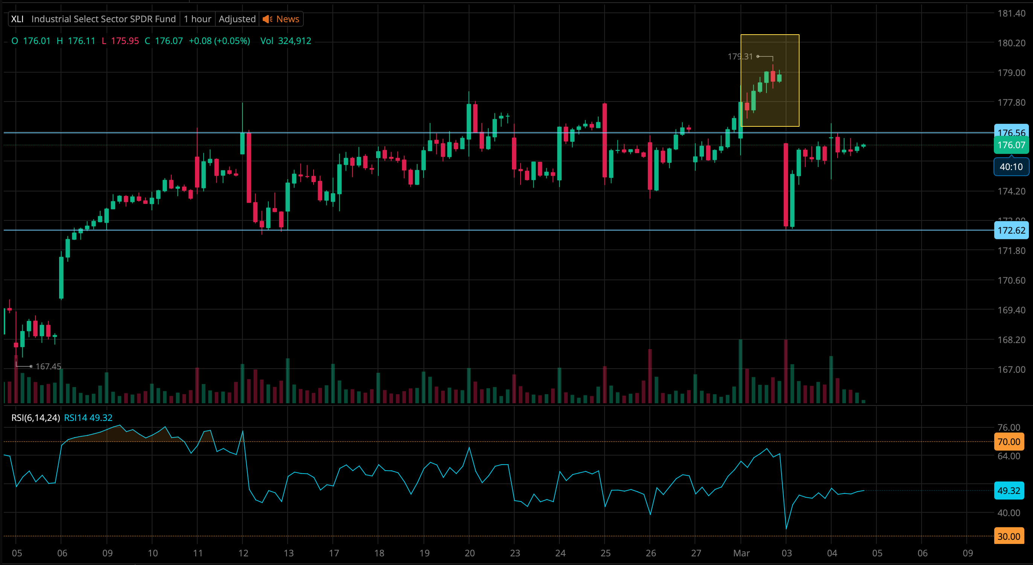Click the 167.45 low price marker
This screenshot has width=1033, height=565.
point(48,366)
